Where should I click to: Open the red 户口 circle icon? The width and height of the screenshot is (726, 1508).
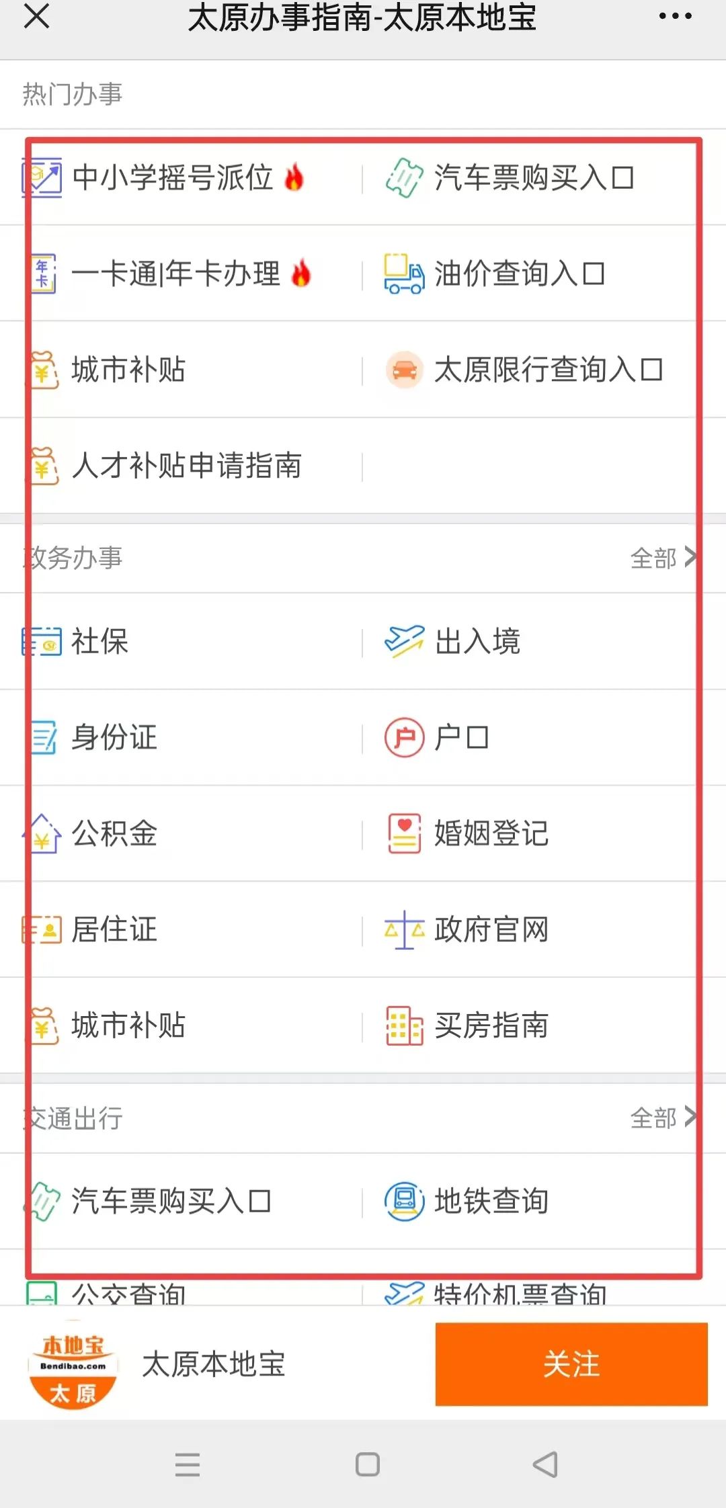404,737
